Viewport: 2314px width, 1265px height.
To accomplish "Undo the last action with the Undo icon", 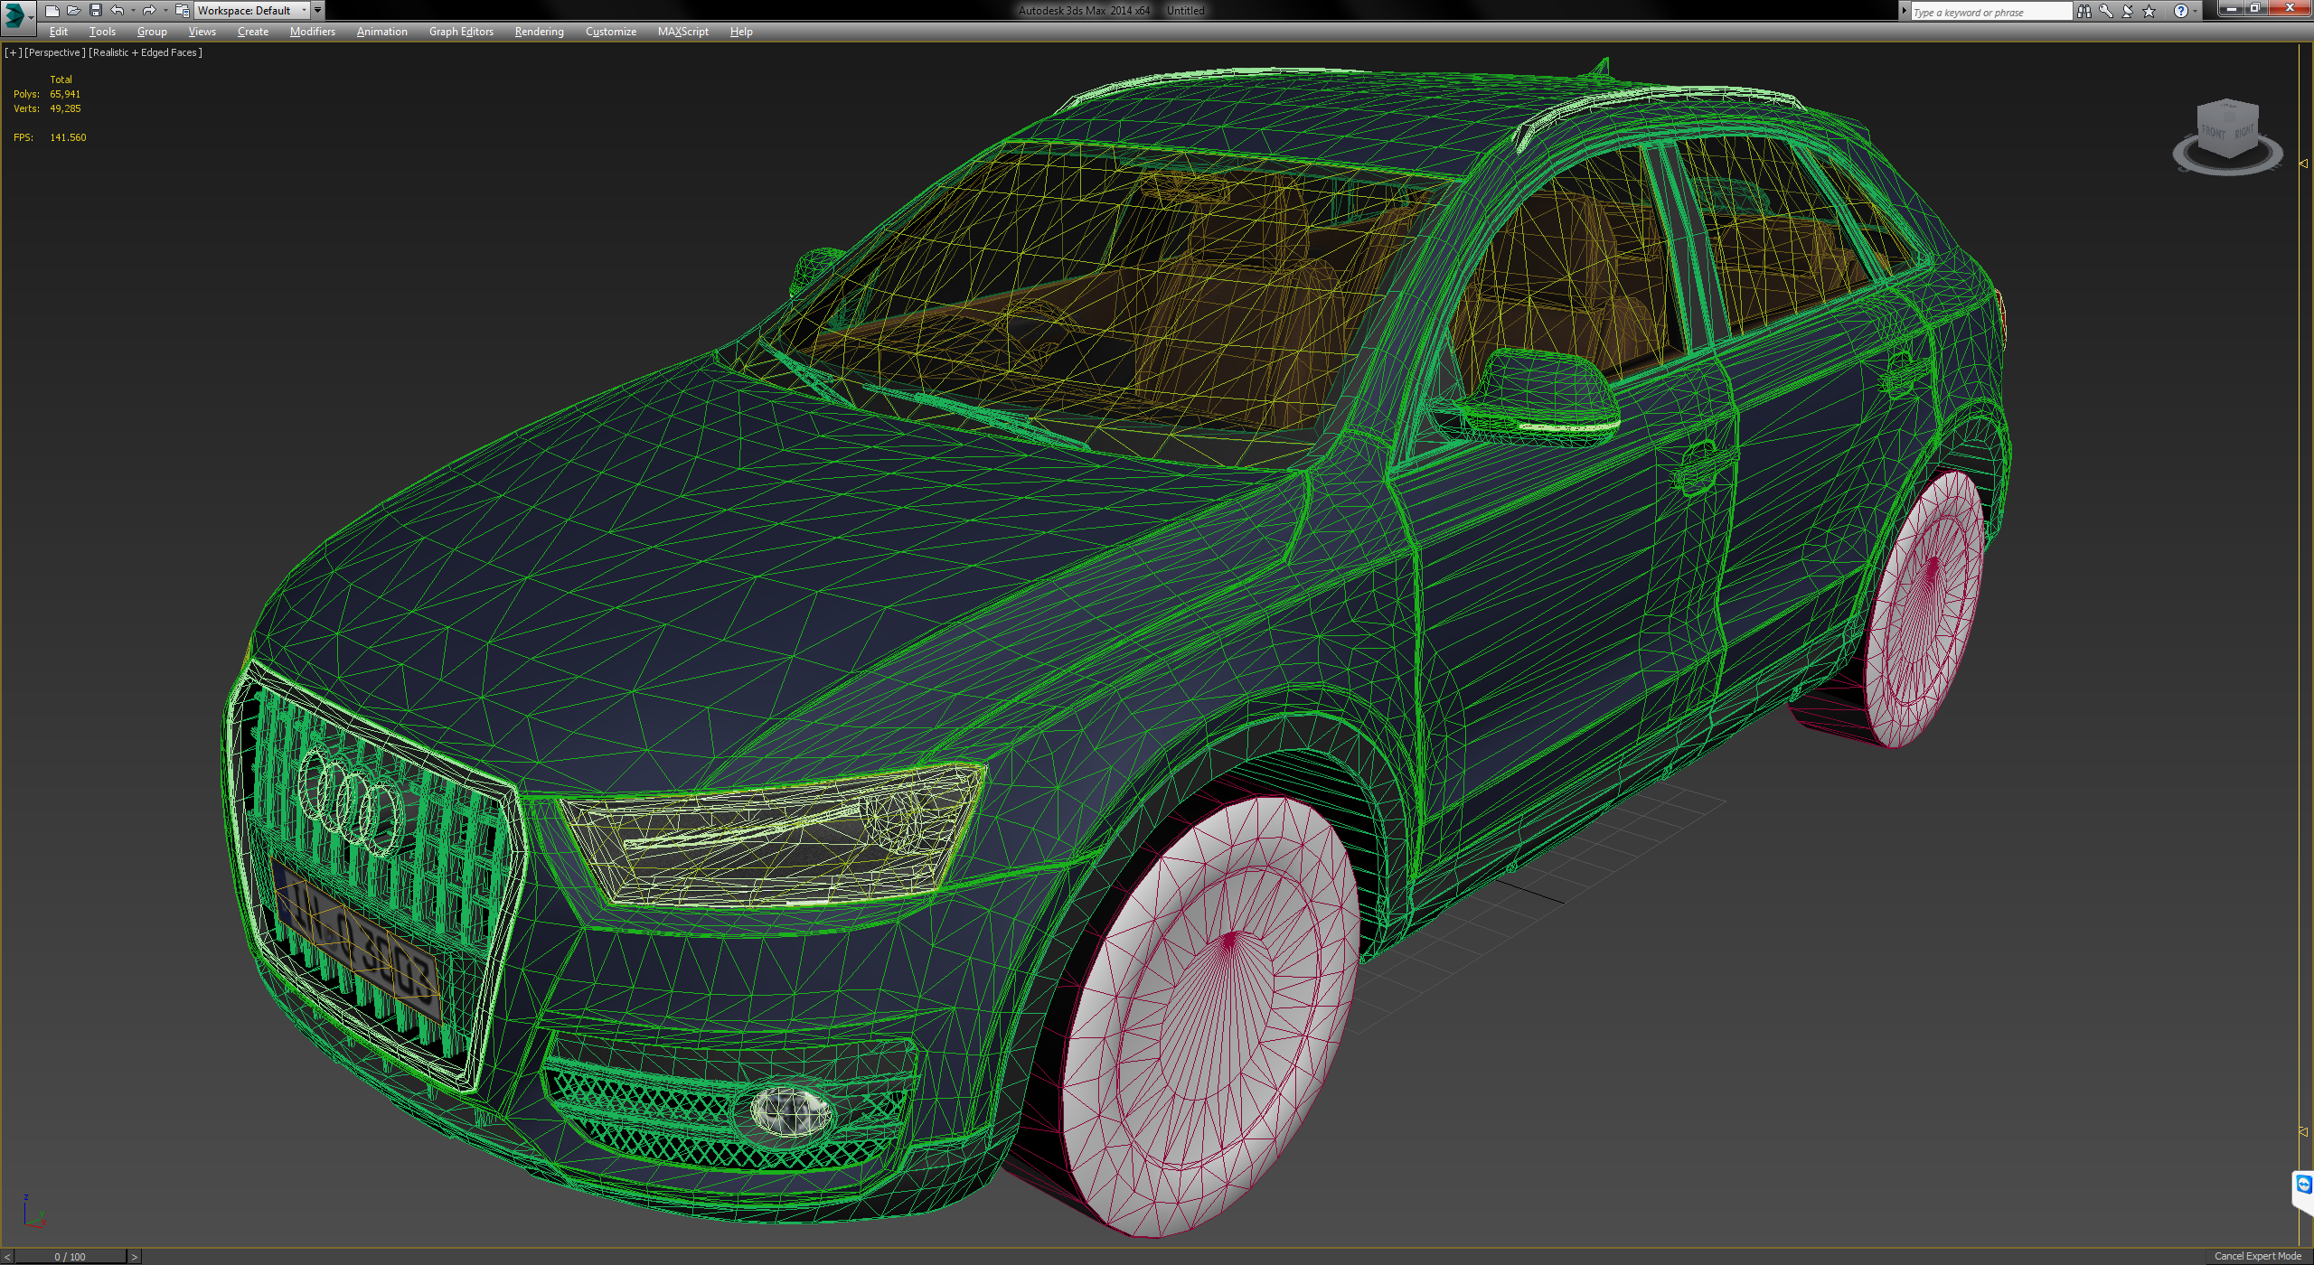I will pyautogui.click(x=117, y=10).
